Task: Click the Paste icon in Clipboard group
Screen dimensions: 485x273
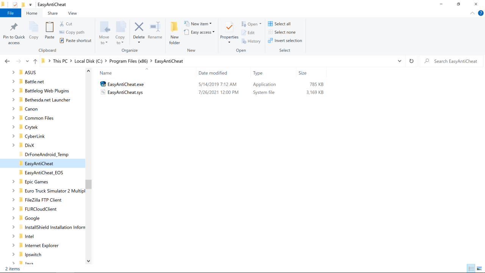Action: [50, 28]
